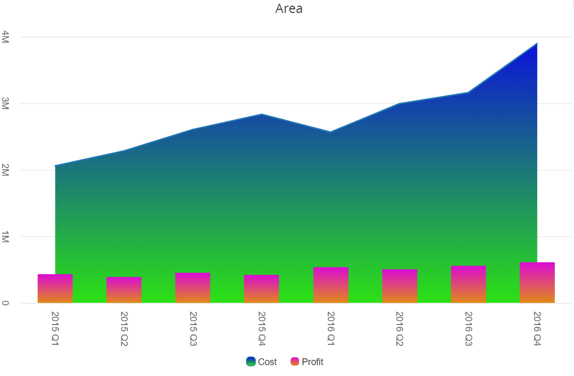Select the 2015 Q1 Profit bar
The width and height of the screenshot is (574, 376).
point(55,289)
